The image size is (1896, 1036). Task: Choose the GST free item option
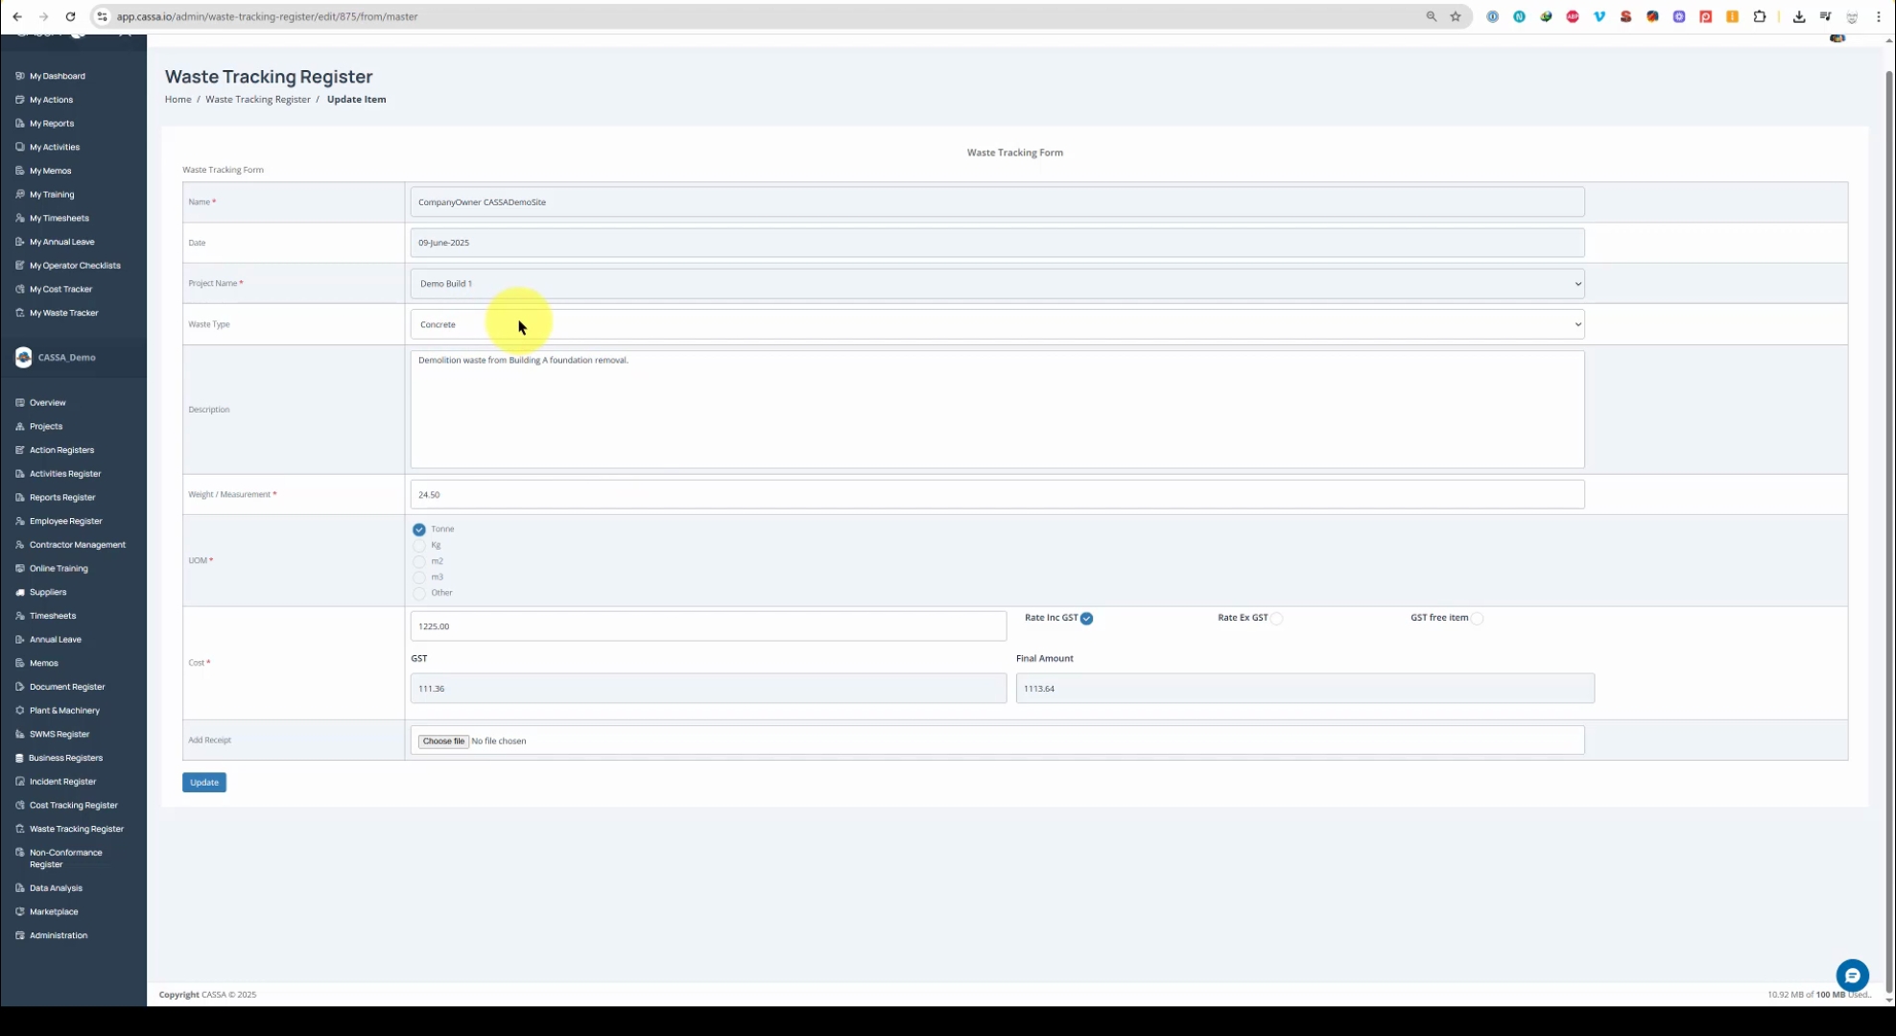coord(1477,619)
